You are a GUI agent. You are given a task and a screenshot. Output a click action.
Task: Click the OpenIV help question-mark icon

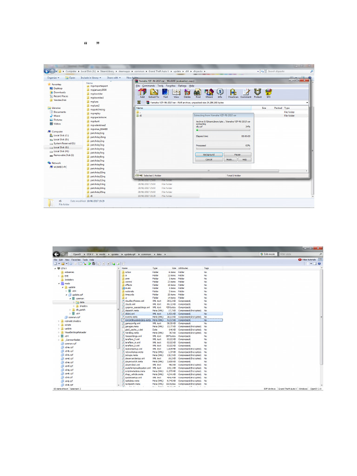tap(319, 264)
